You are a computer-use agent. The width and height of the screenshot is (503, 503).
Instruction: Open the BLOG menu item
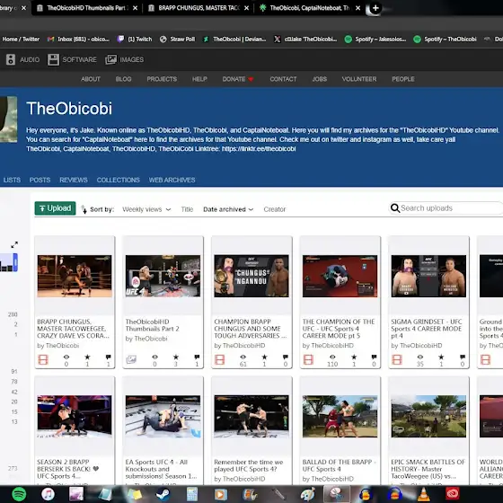point(124,79)
